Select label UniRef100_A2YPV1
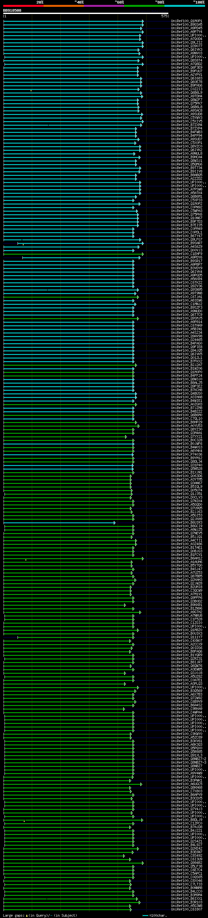The width and height of the screenshot is (208, 918). tap(187, 75)
